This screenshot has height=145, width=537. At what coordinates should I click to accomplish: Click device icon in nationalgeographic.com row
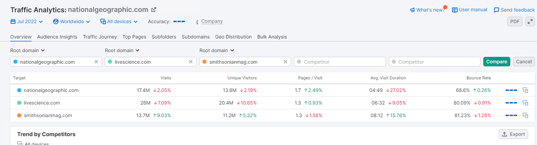click(x=525, y=90)
